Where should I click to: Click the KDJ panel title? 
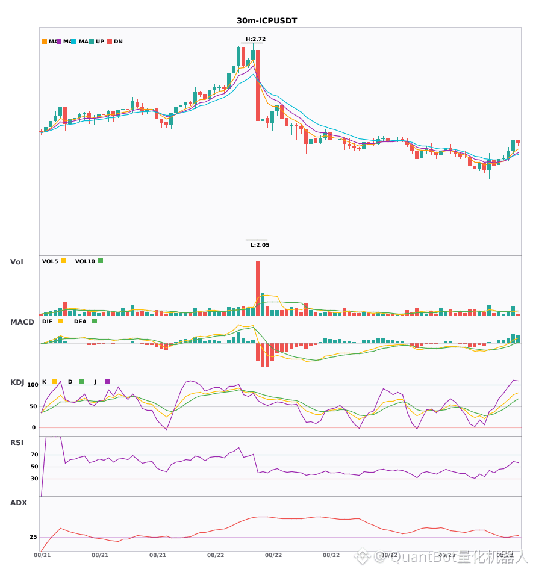pos(17,382)
